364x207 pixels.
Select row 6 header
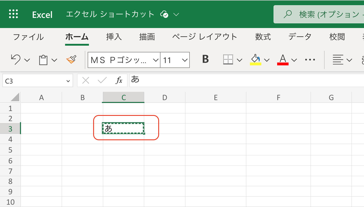point(10,161)
